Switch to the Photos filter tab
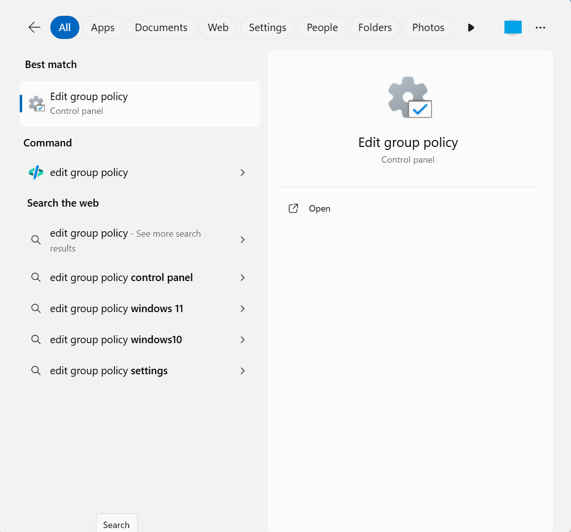This screenshot has width=571, height=532. [428, 27]
